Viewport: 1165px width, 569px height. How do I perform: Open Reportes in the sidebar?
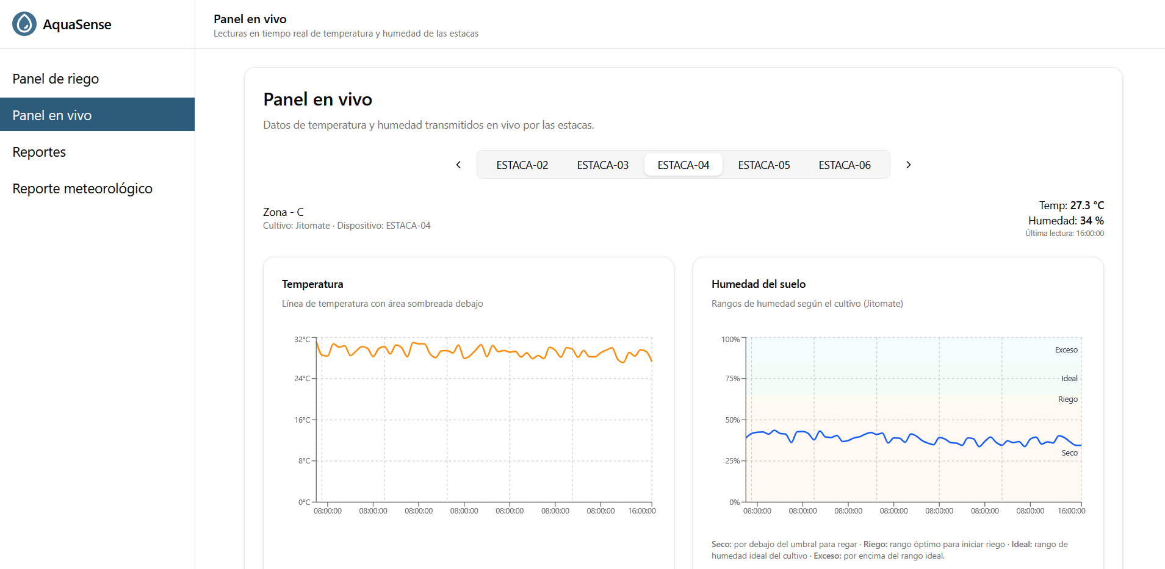(98, 152)
